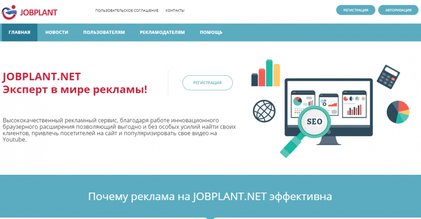
Task: Open the РЕКЛАМОДАТЕЛЯМ menu item
Action: pyautogui.click(x=162, y=32)
